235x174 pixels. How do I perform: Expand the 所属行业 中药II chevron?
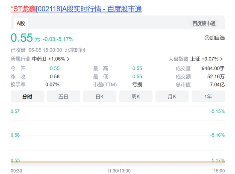[x=68, y=59]
